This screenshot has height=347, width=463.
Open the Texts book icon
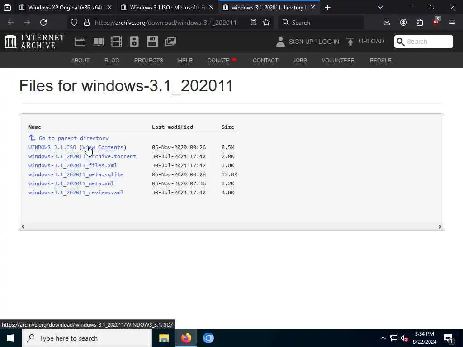point(98,42)
